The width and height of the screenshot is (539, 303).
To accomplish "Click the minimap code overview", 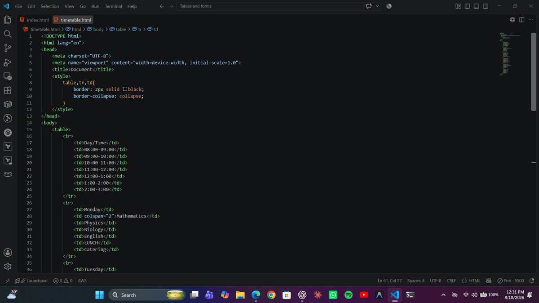I will point(509,54).
